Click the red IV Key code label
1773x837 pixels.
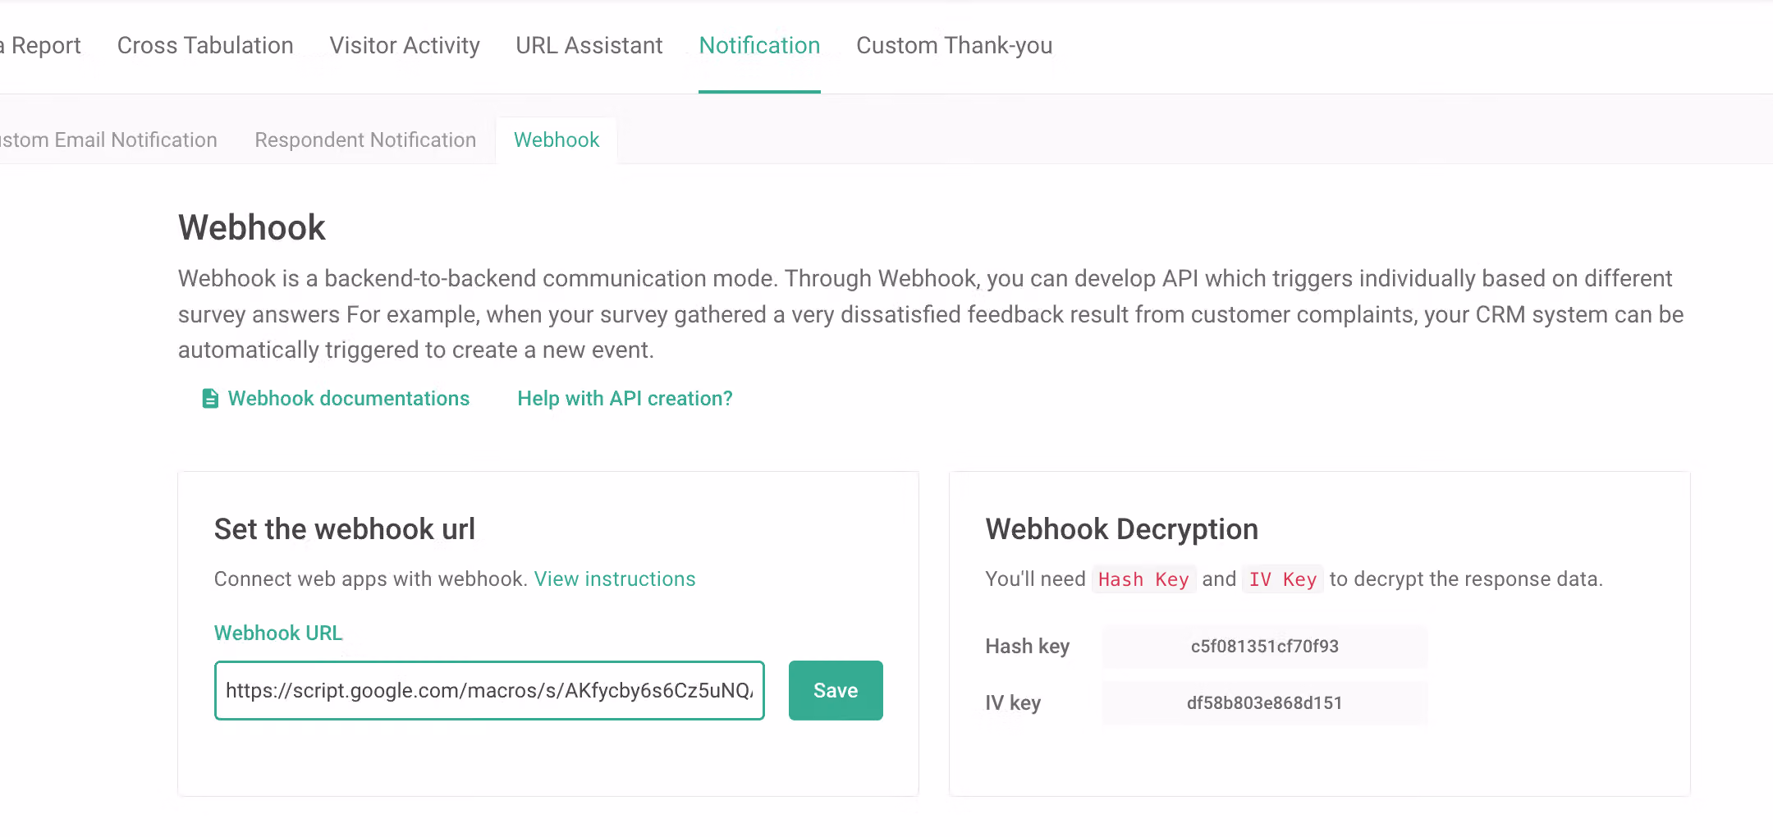tap(1282, 579)
